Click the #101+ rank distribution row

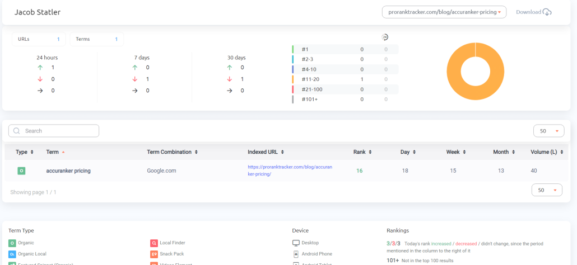pyautogui.click(x=345, y=99)
